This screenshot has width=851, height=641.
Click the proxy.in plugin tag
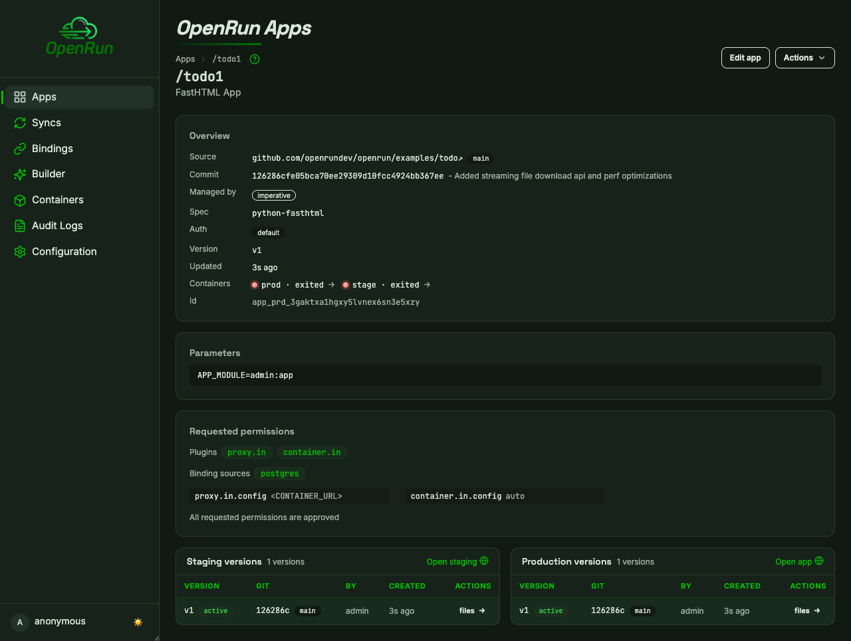(x=247, y=452)
